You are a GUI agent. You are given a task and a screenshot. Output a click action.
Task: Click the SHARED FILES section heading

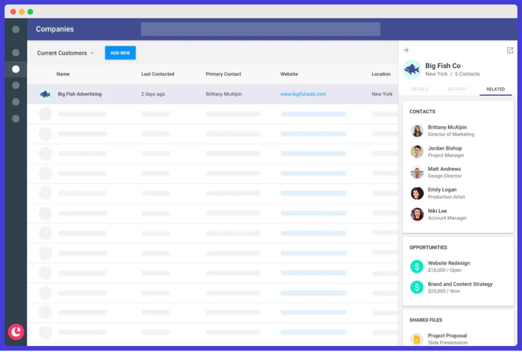426,320
